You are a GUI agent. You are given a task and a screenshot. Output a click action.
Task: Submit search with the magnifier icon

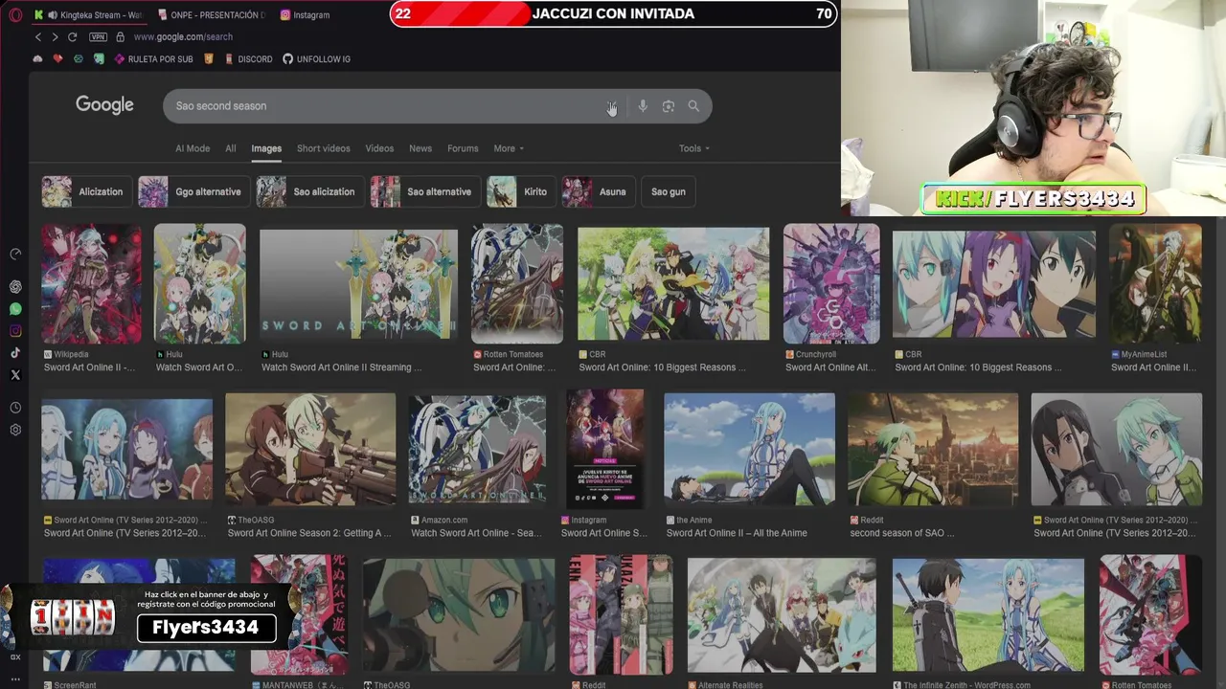coord(693,106)
